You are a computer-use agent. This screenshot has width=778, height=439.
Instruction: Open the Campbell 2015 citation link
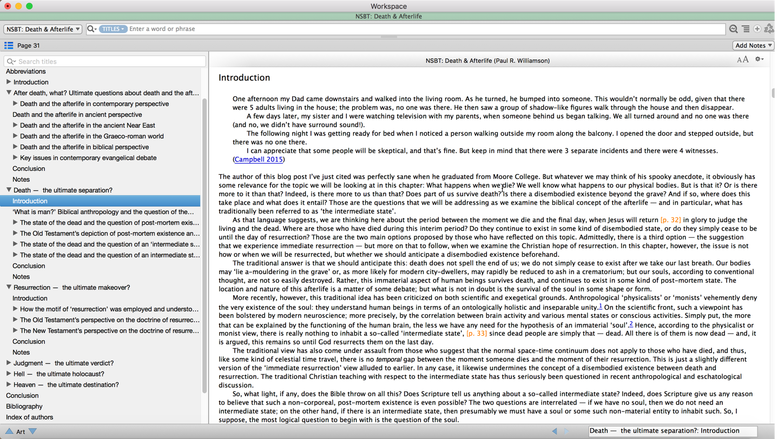[259, 159]
